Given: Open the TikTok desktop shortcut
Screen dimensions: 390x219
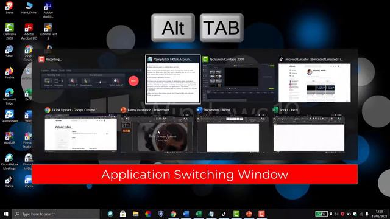Looking at the screenshot, I should 10,181.
